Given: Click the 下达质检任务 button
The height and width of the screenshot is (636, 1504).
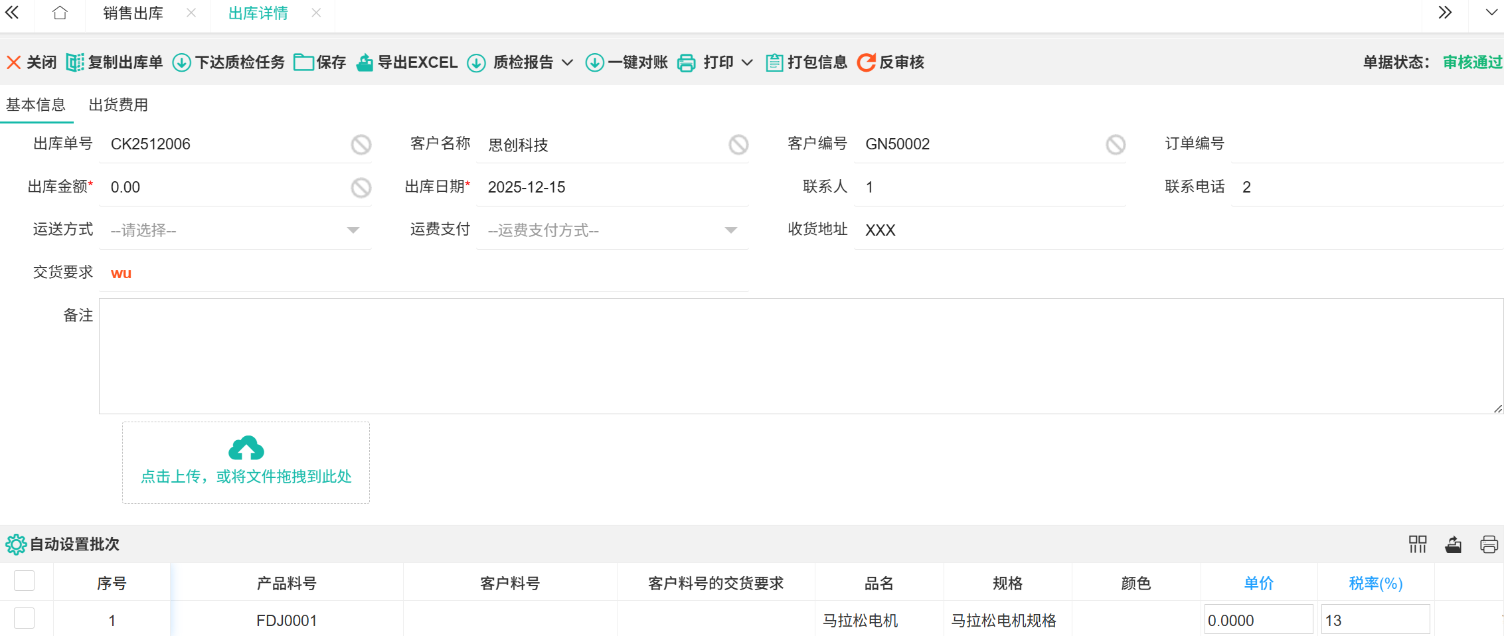Looking at the screenshot, I should point(229,62).
